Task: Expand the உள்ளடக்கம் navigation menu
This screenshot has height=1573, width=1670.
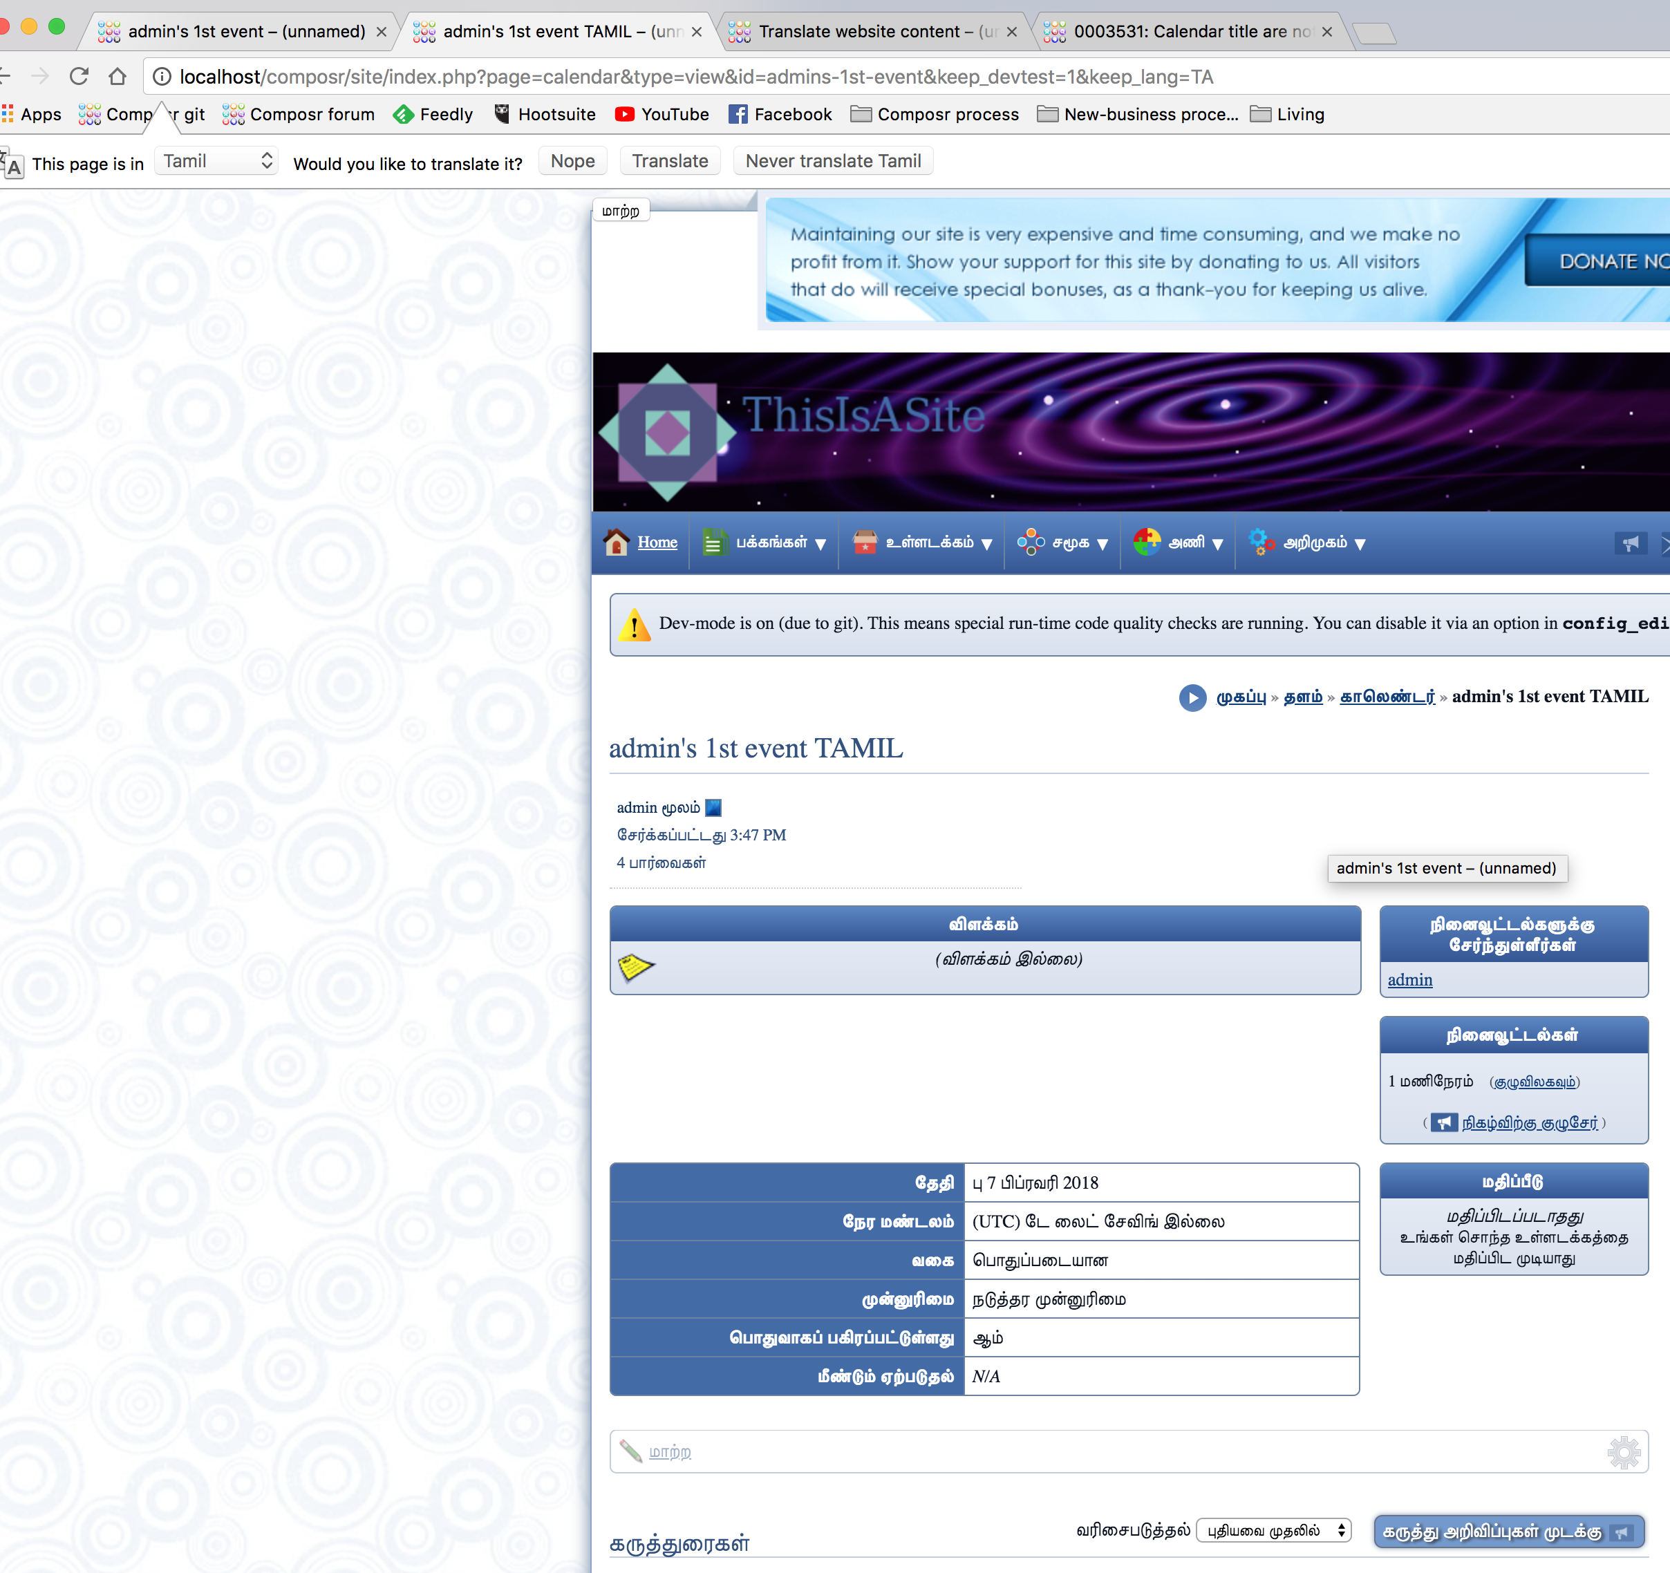Action: coord(922,543)
